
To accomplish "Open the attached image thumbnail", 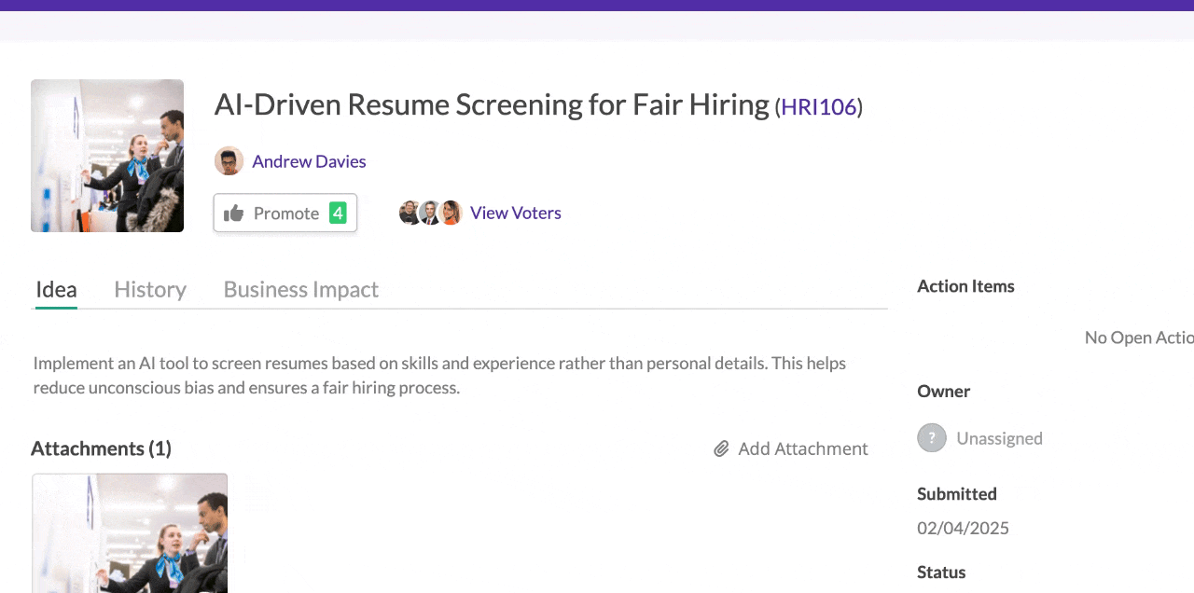I will click(x=130, y=533).
